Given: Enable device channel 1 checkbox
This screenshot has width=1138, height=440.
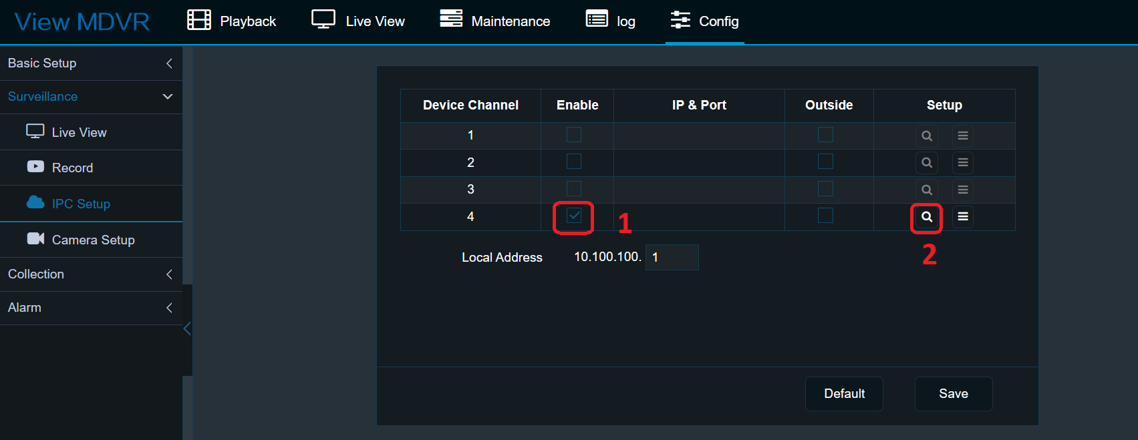Looking at the screenshot, I should pos(574,135).
